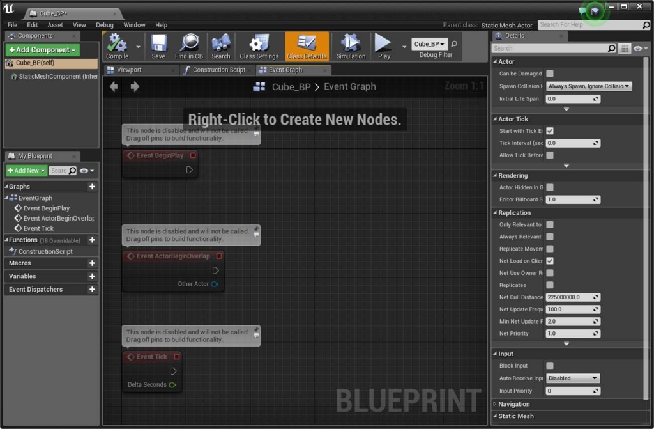Navigate back with the graph left arrow

coord(114,86)
